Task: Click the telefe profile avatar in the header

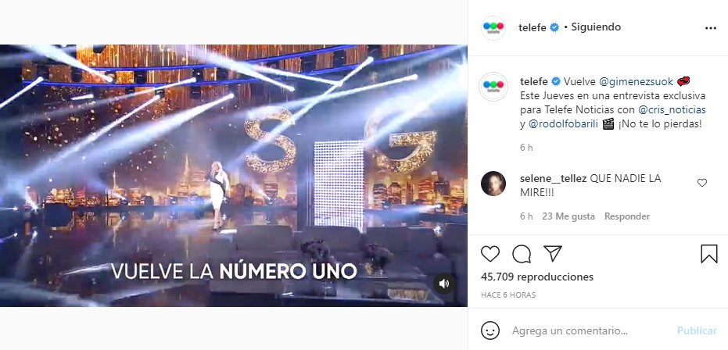Action: (x=493, y=28)
